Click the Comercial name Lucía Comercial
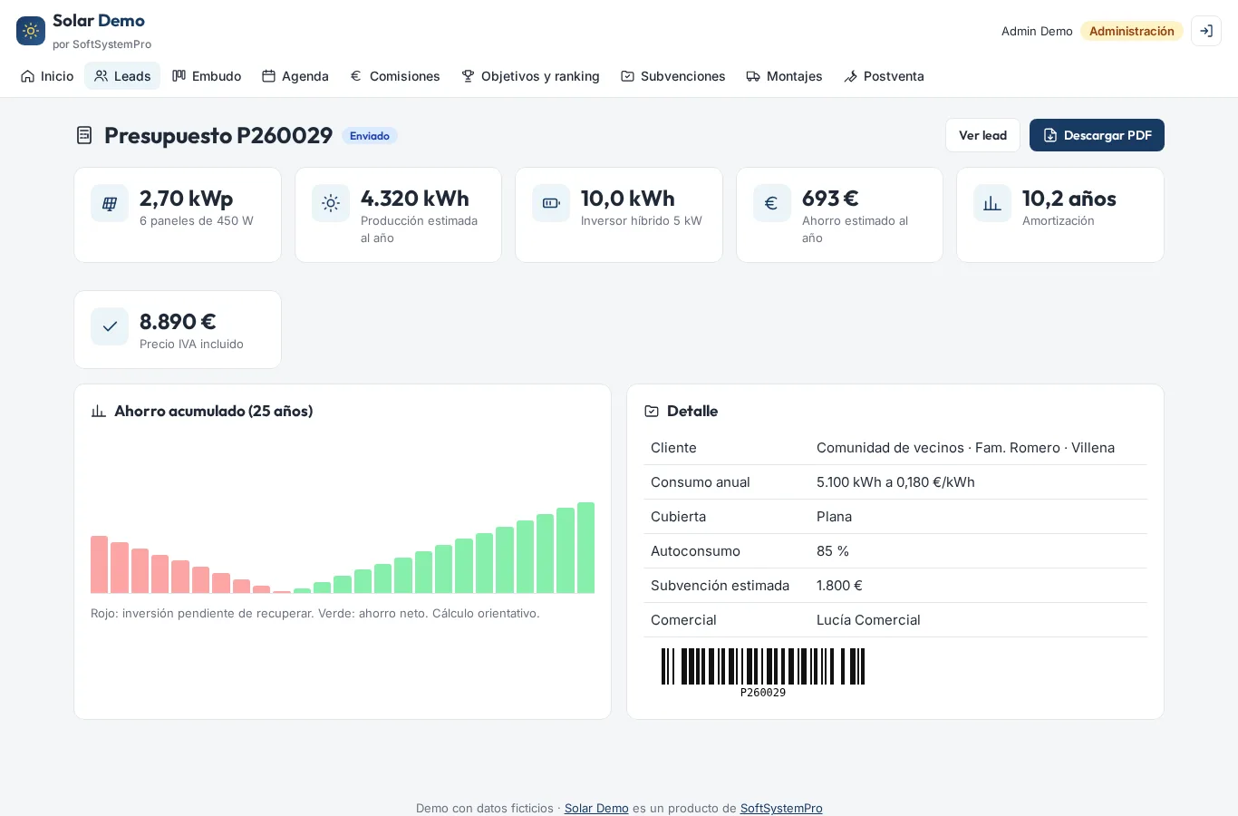 pyautogui.click(x=868, y=620)
